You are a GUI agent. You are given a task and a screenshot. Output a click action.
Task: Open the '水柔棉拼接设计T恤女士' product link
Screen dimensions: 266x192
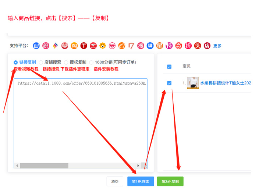[226, 83]
